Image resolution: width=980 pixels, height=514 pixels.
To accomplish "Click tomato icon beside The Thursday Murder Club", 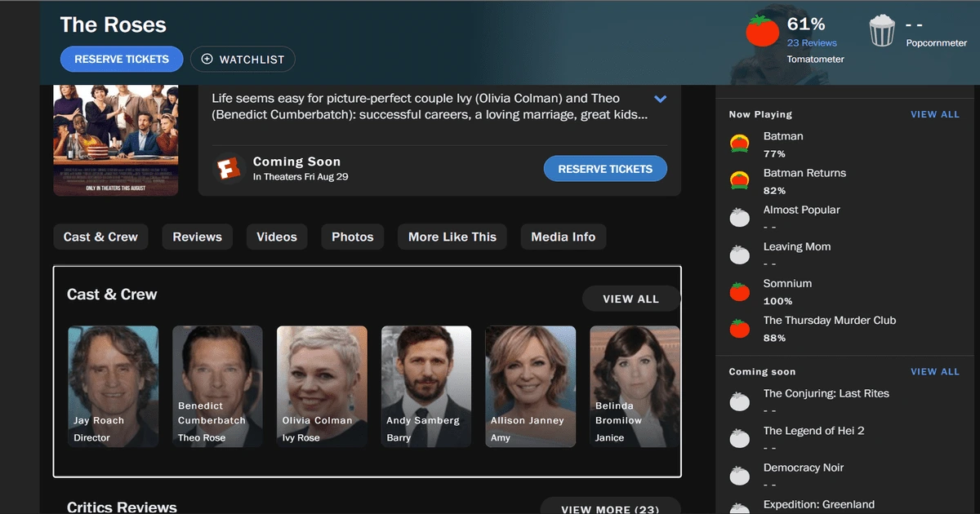I will pyautogui.click(x=740, y=328).
